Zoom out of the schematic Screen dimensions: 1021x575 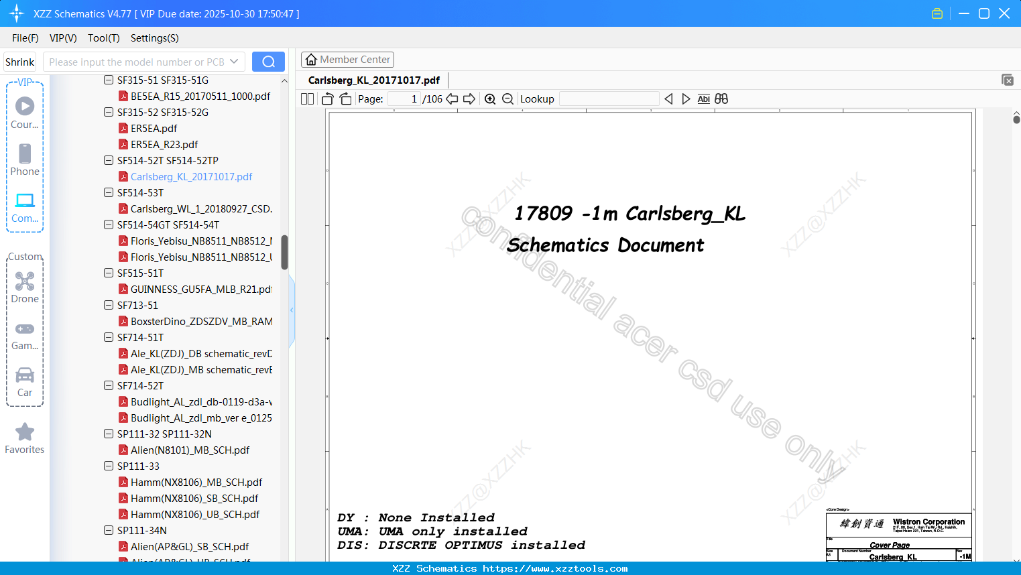[508, 99]
